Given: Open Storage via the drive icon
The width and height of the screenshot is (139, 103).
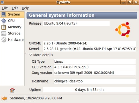Looking at the screenshot, I should point(4,33).
